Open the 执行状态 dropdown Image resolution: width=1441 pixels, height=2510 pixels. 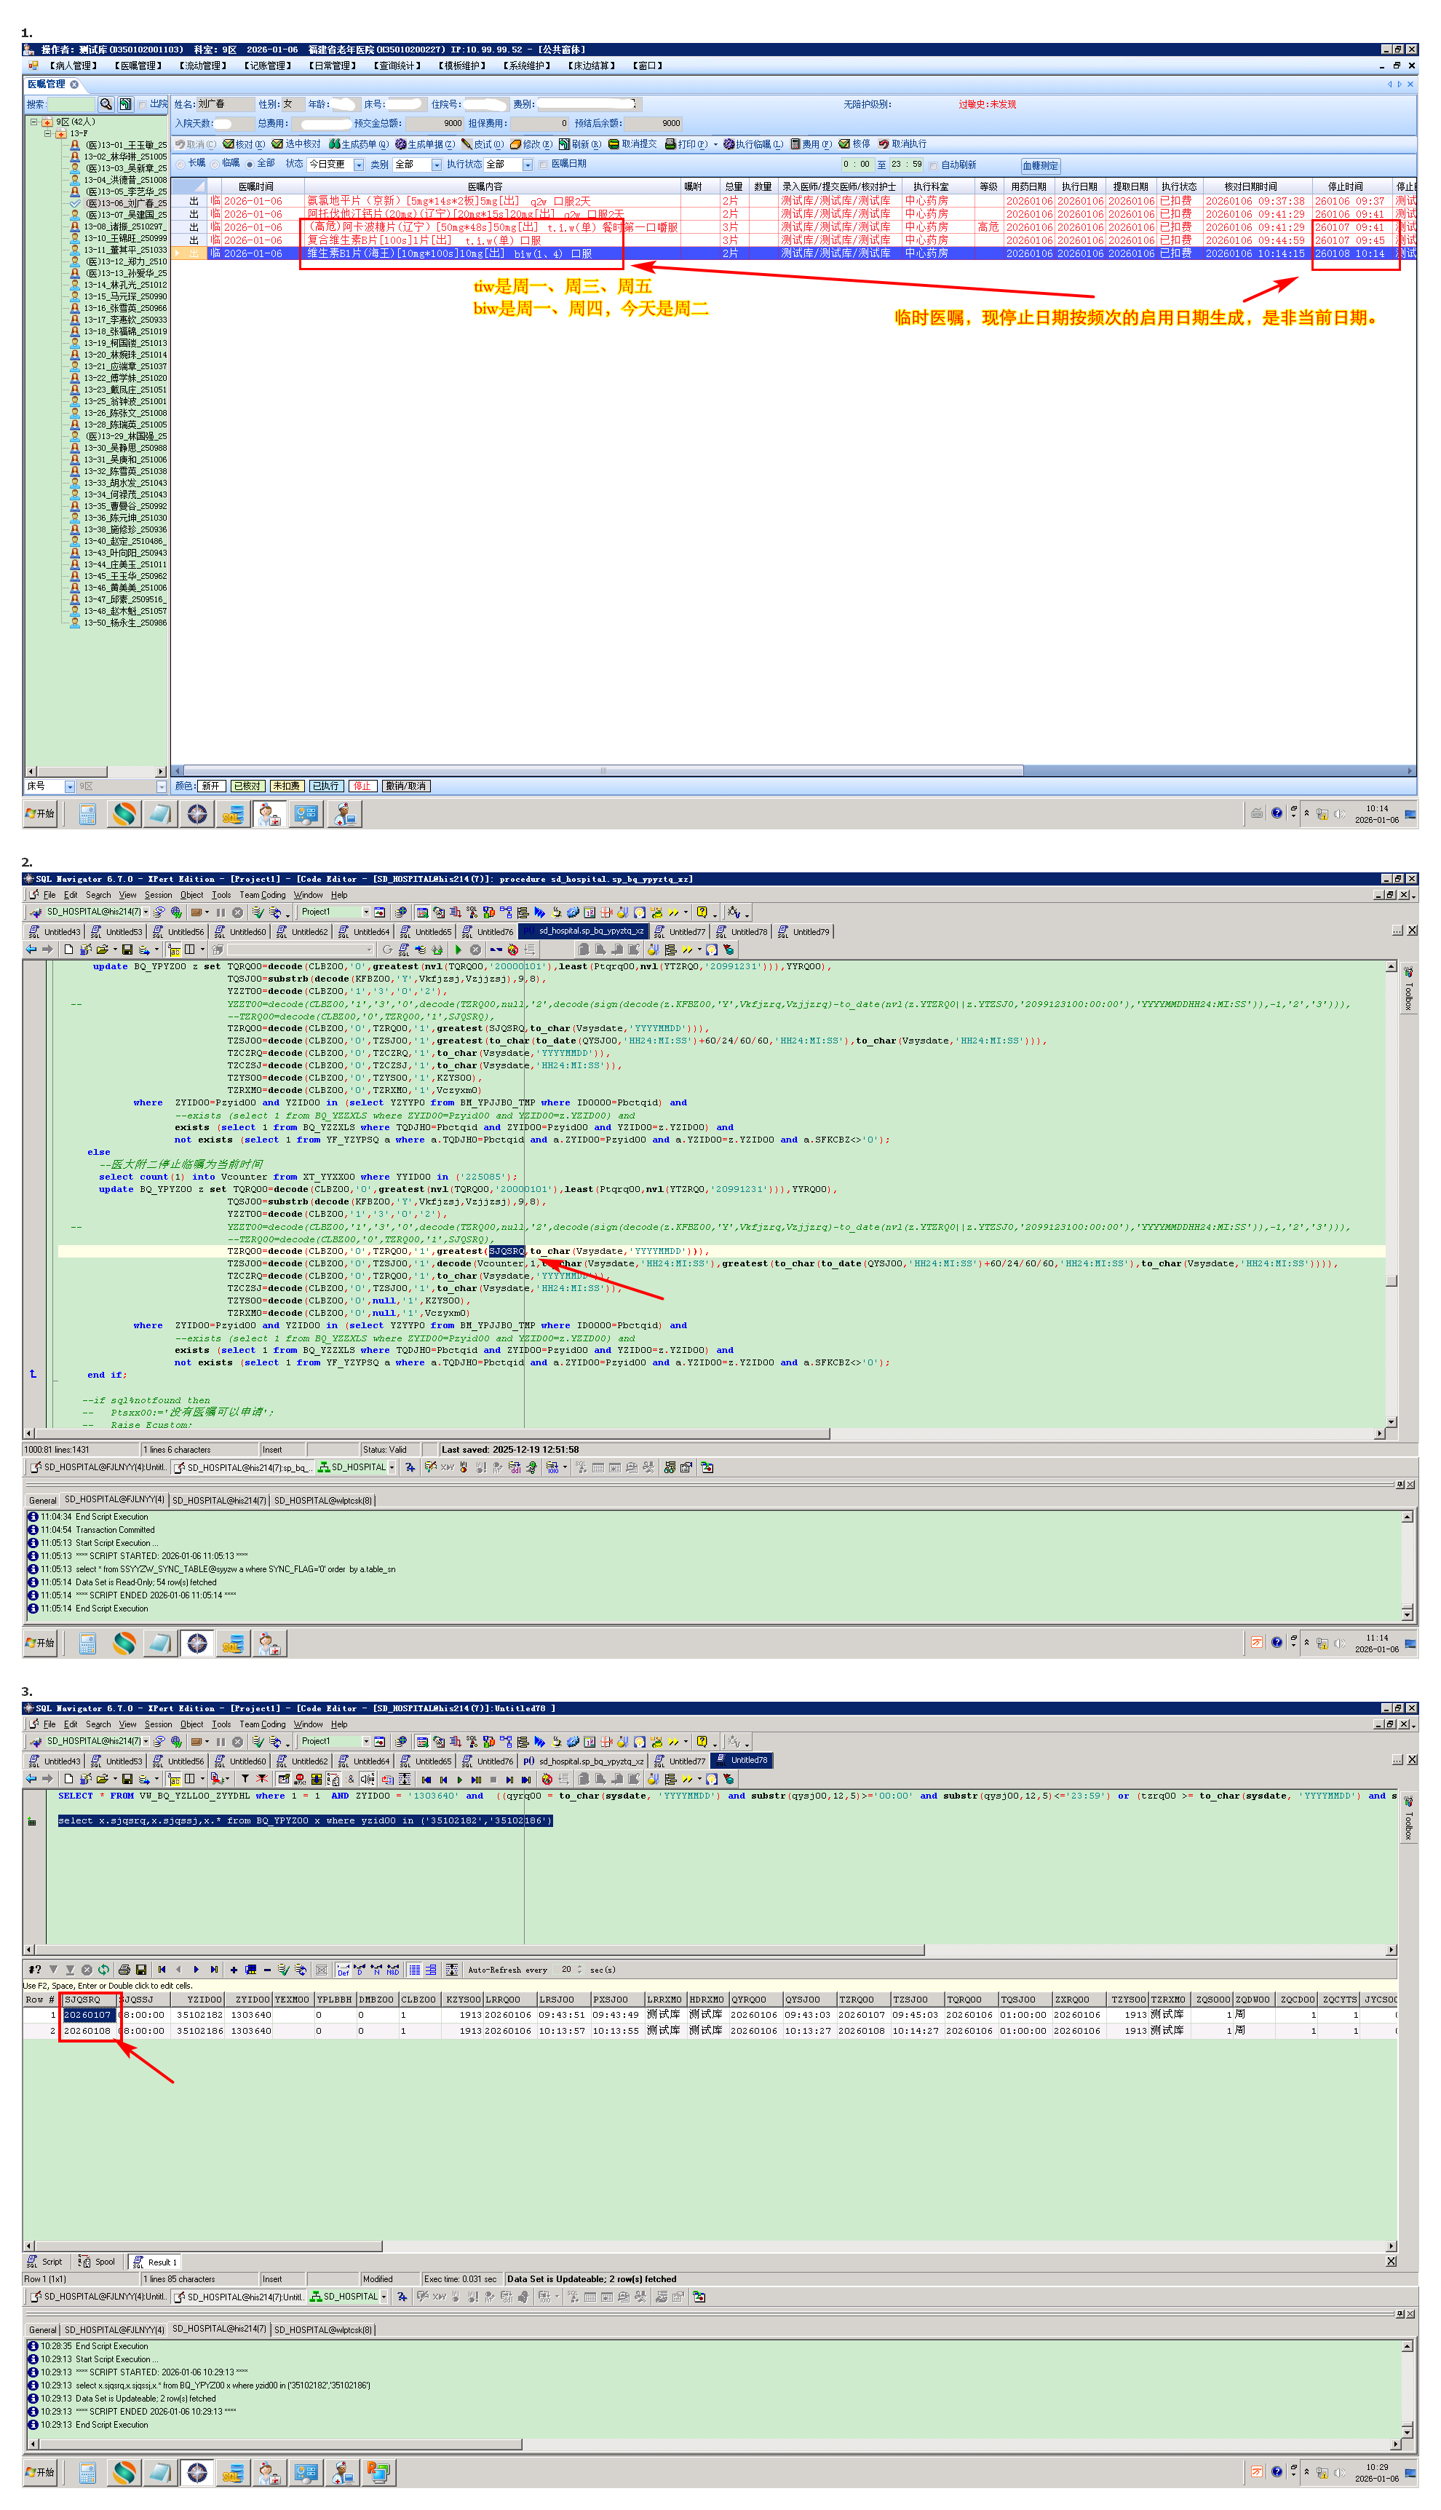click(528, 165)
